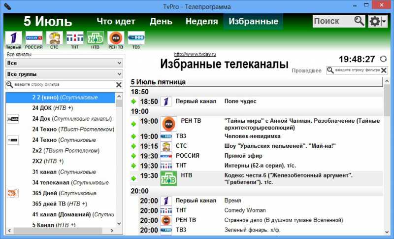394x239 pixels.
Task: Click the channel list scroll down arrow
Action: coord(119,223)
